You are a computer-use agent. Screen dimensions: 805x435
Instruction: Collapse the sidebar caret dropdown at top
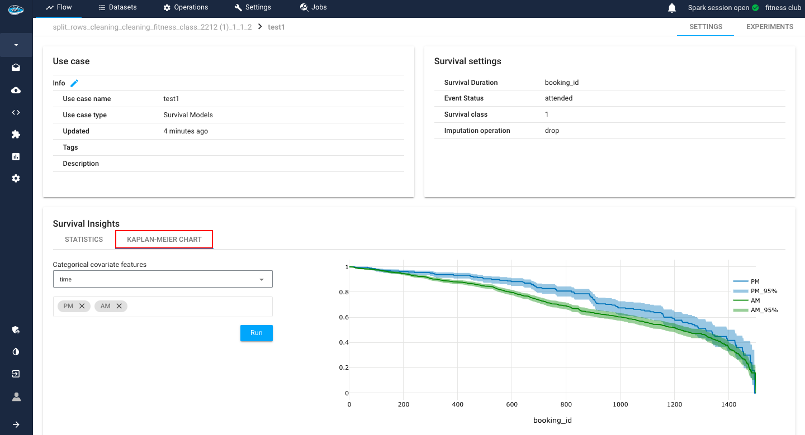click(x=16, y=45)
